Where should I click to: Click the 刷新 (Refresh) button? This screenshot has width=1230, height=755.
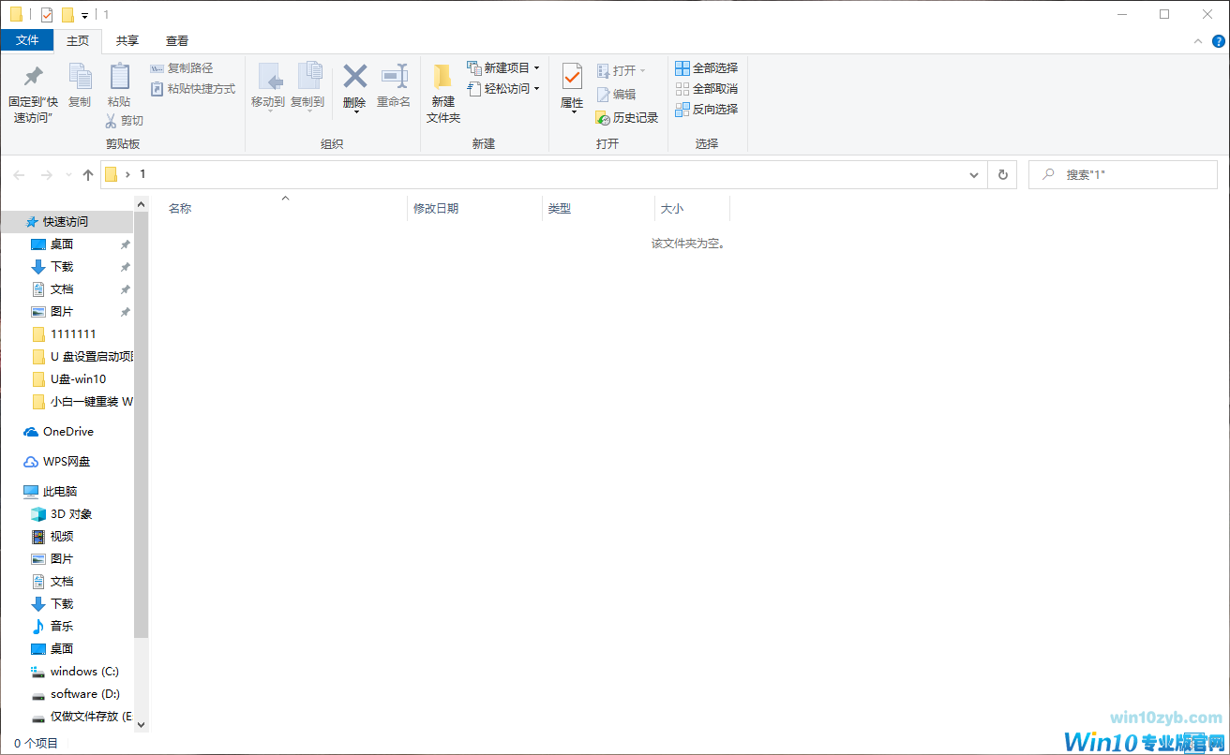tap(1002, 174)
